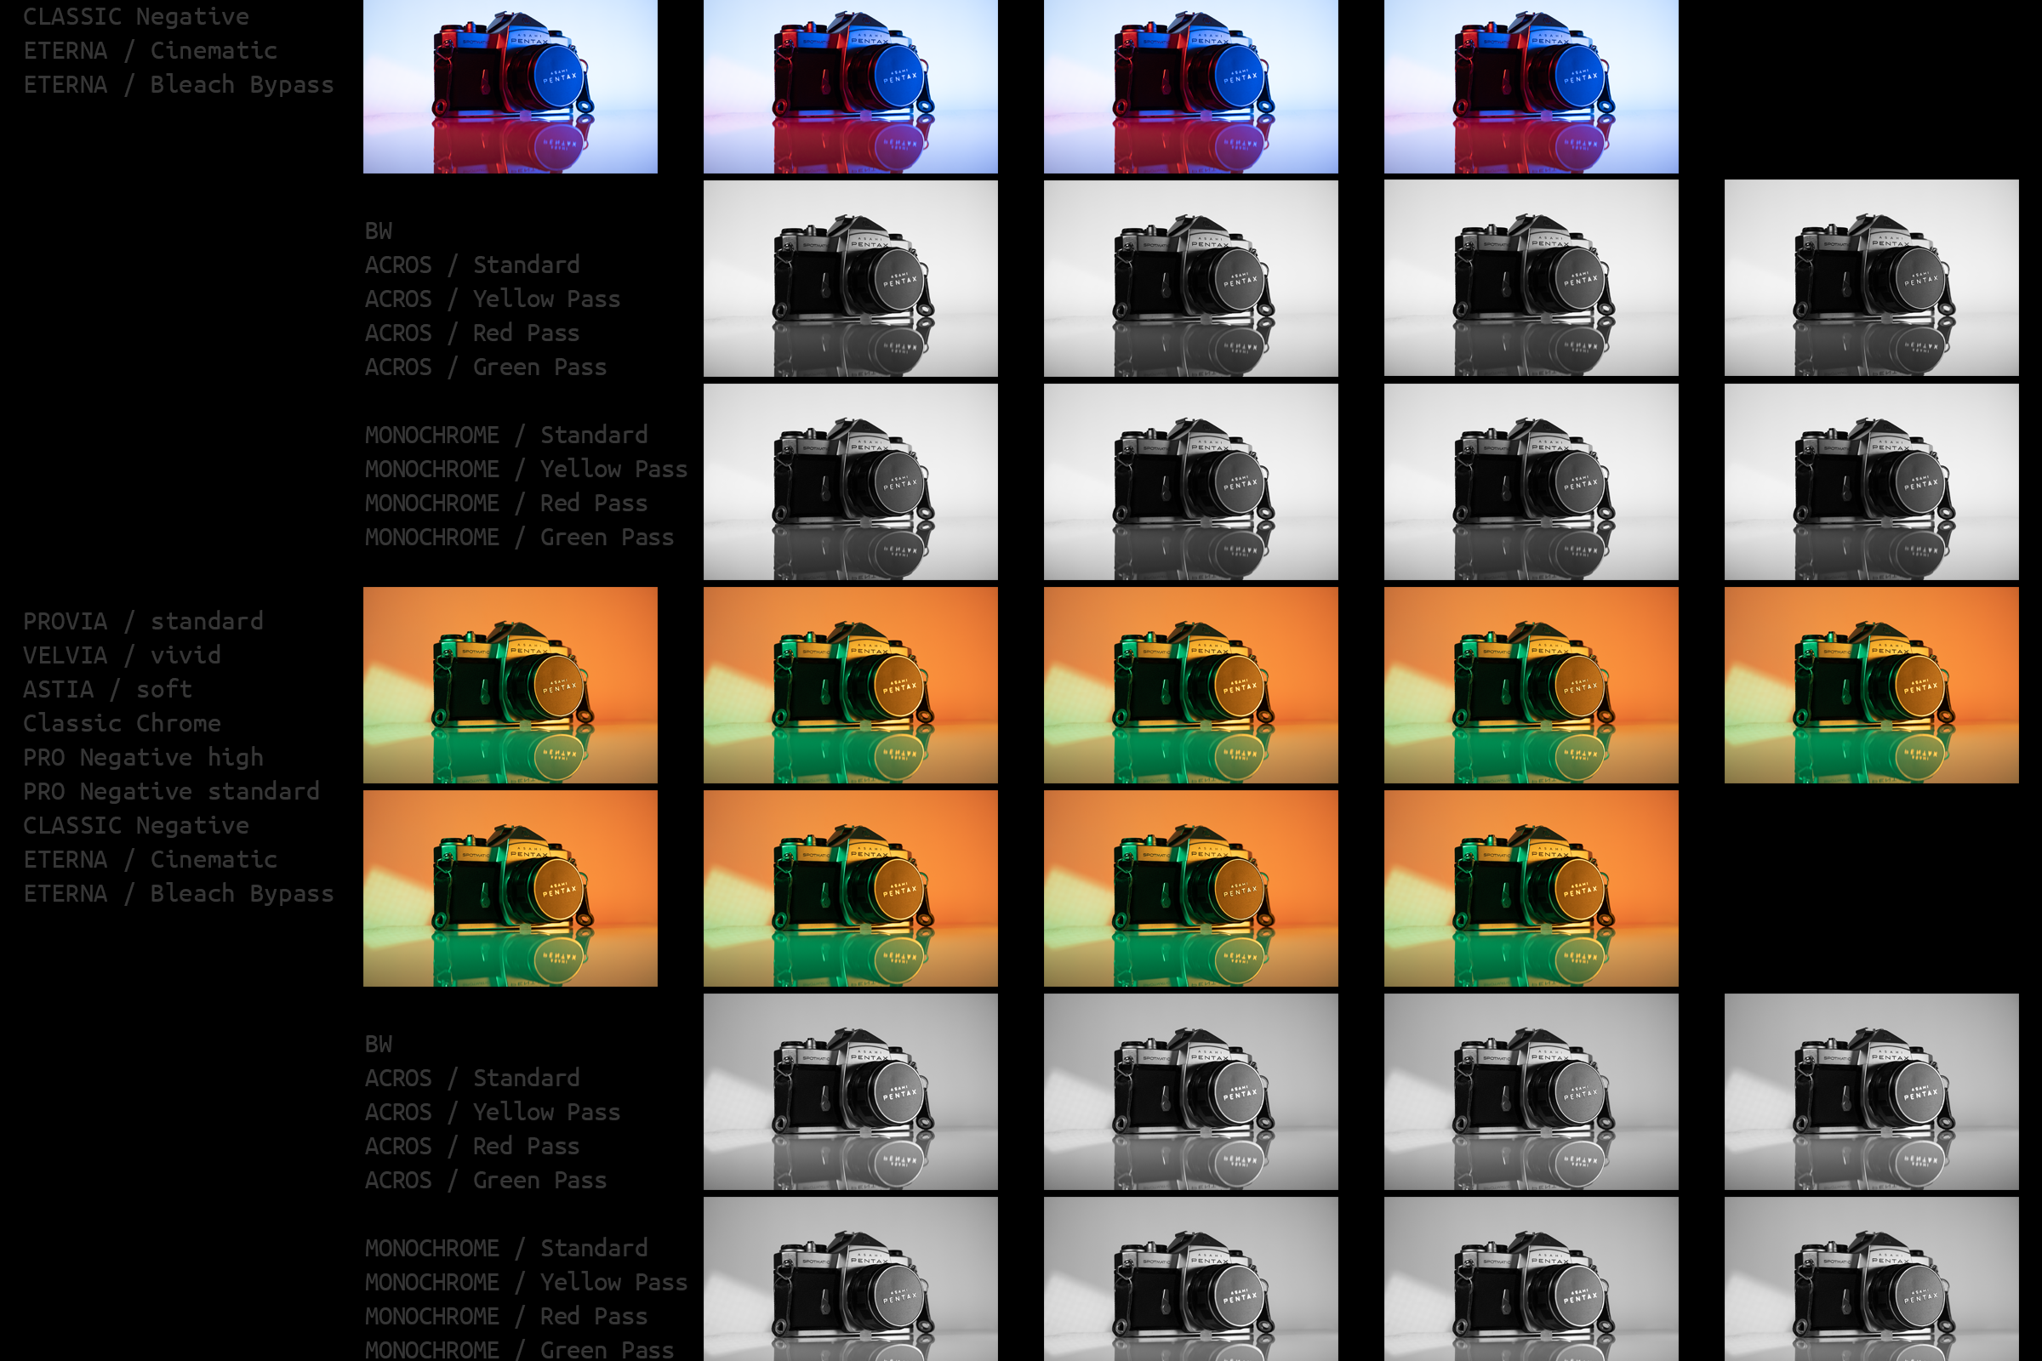Select third orange thumbnail in the five-image row
Screen dimensions: 2042x1361
(x=1191, y=685)
